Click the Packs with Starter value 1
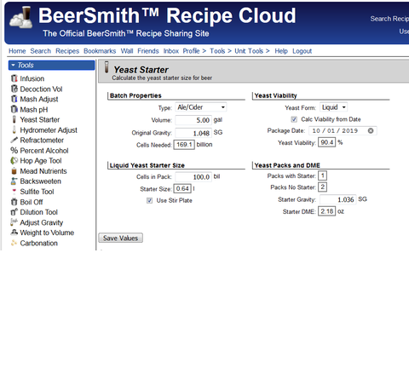The width and height of the screenshot is (409, 368). [322, 175]
